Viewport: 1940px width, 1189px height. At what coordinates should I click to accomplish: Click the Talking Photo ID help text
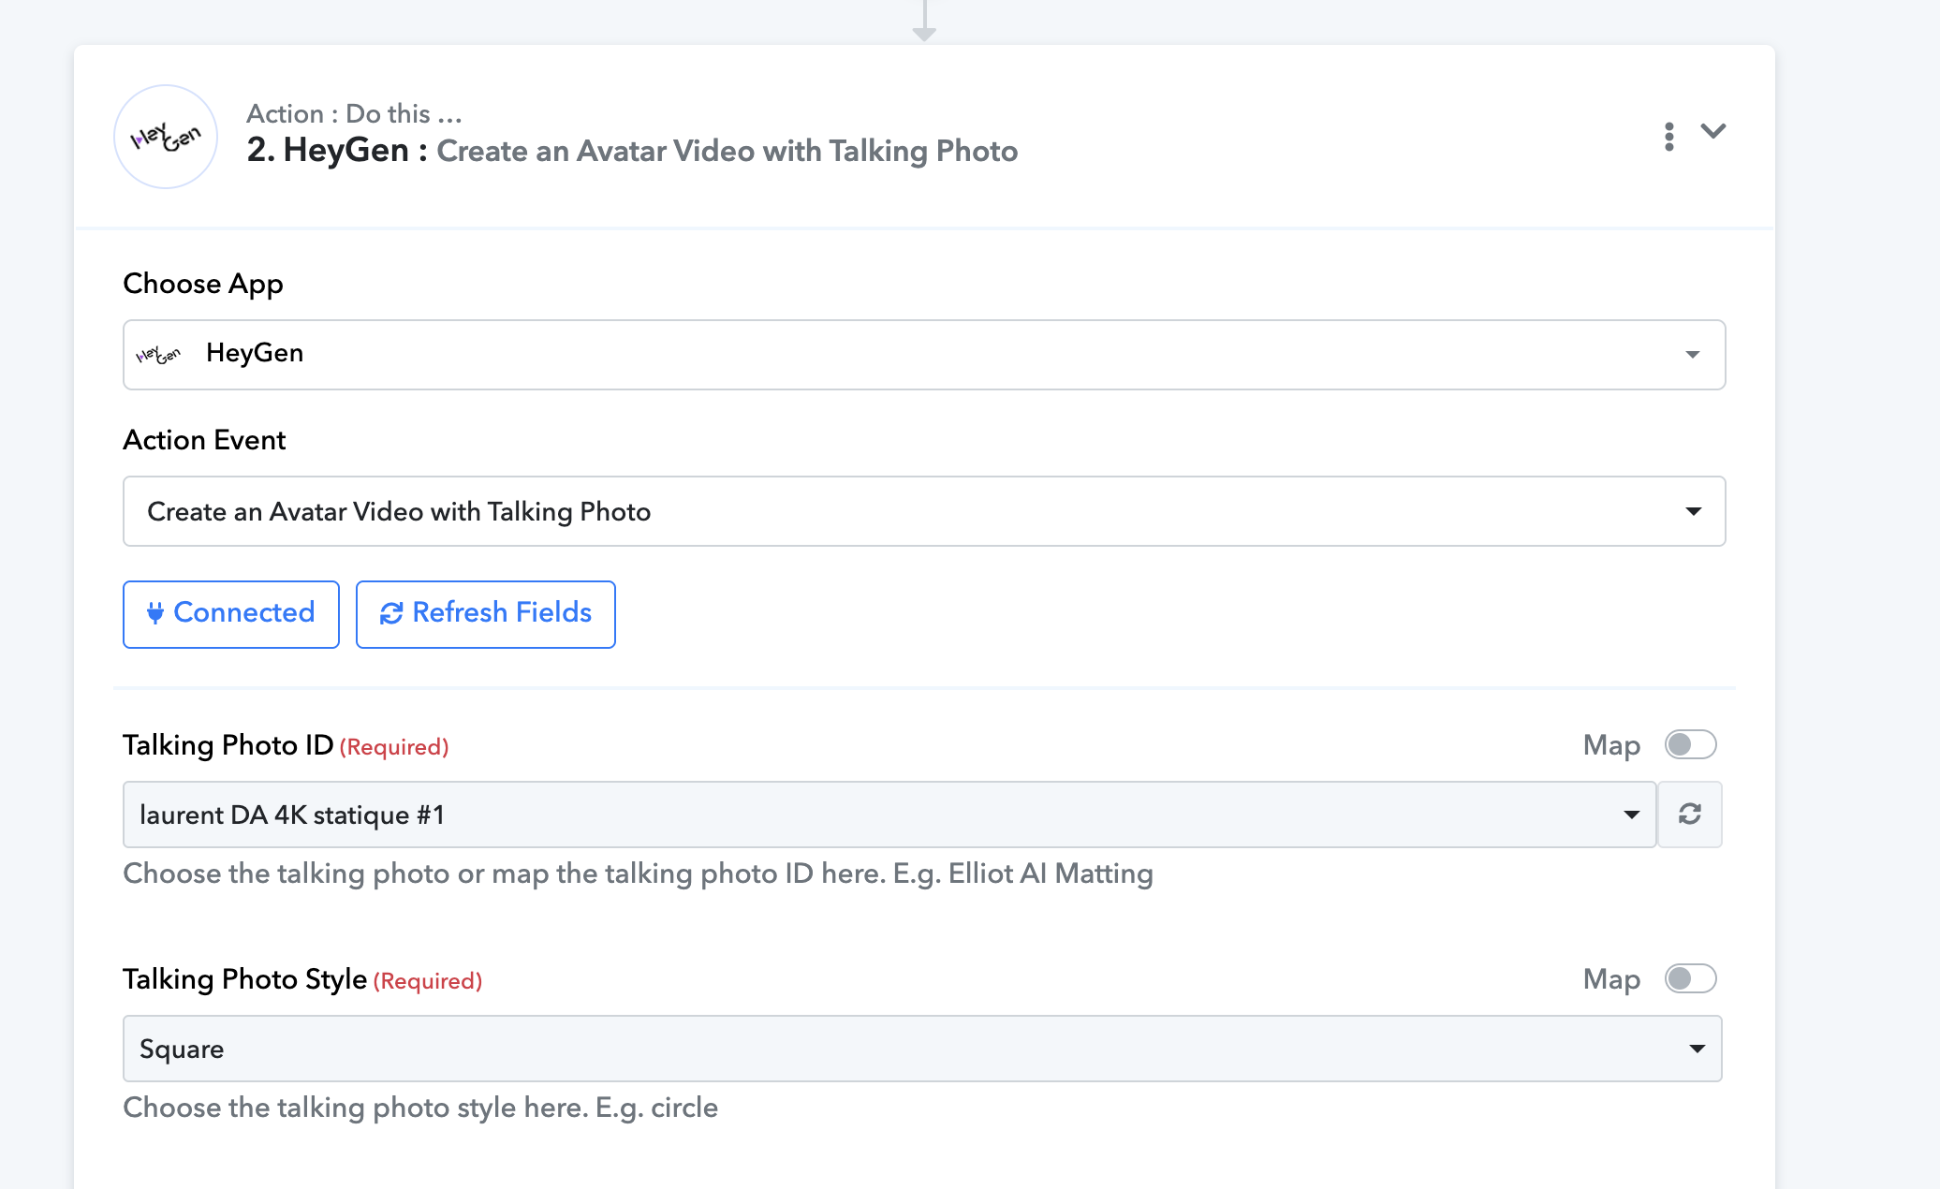point(639,873)
